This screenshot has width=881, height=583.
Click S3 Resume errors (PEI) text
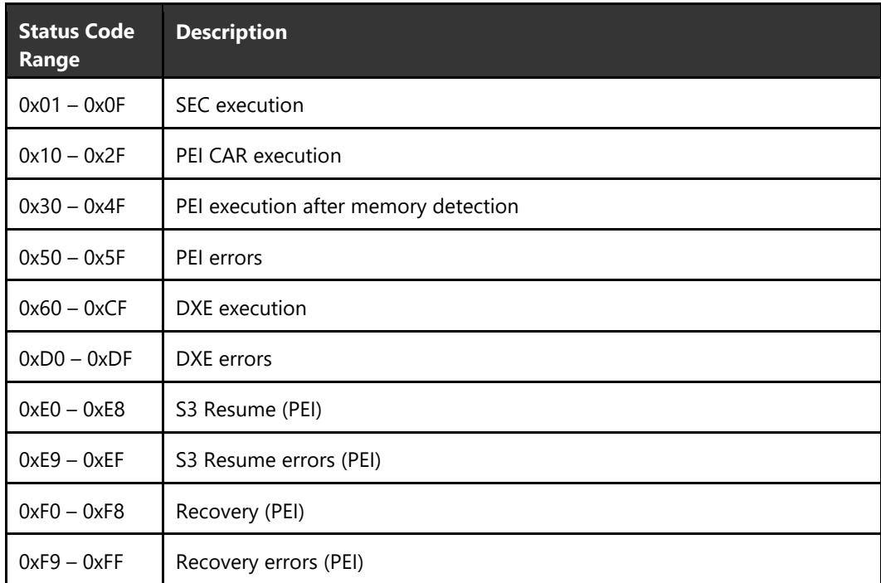pos(279,460)
